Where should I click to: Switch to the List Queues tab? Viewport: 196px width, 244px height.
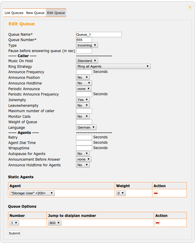click(x=14, y=13)
